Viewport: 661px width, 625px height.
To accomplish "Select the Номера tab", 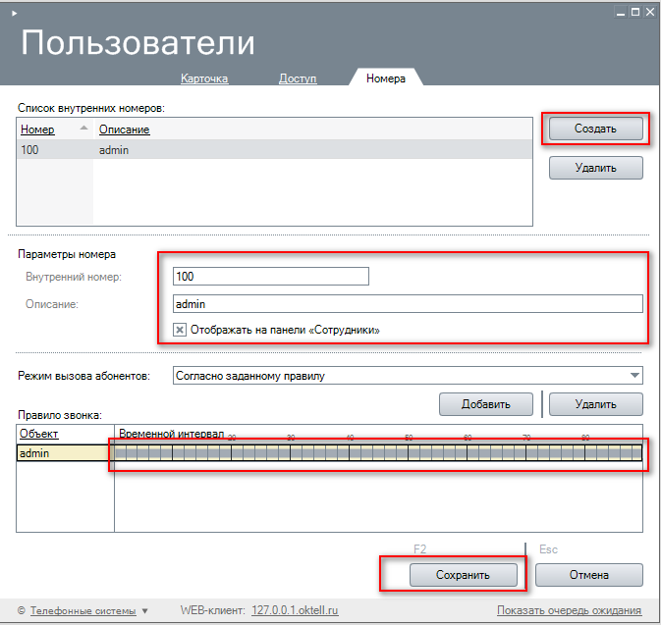I will (x=385, y=78).
